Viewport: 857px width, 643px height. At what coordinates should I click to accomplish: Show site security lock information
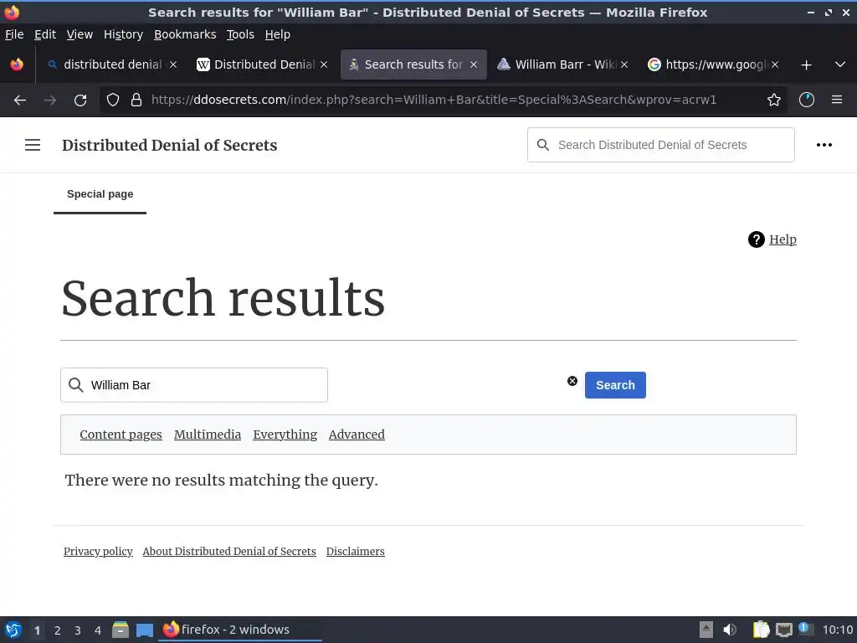tap(136, 100)
